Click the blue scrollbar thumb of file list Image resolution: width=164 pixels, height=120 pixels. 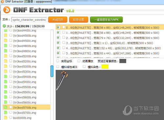[52, 71]
